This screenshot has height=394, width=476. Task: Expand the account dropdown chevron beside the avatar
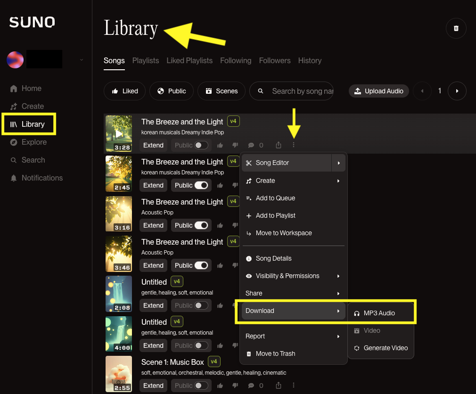82,60
